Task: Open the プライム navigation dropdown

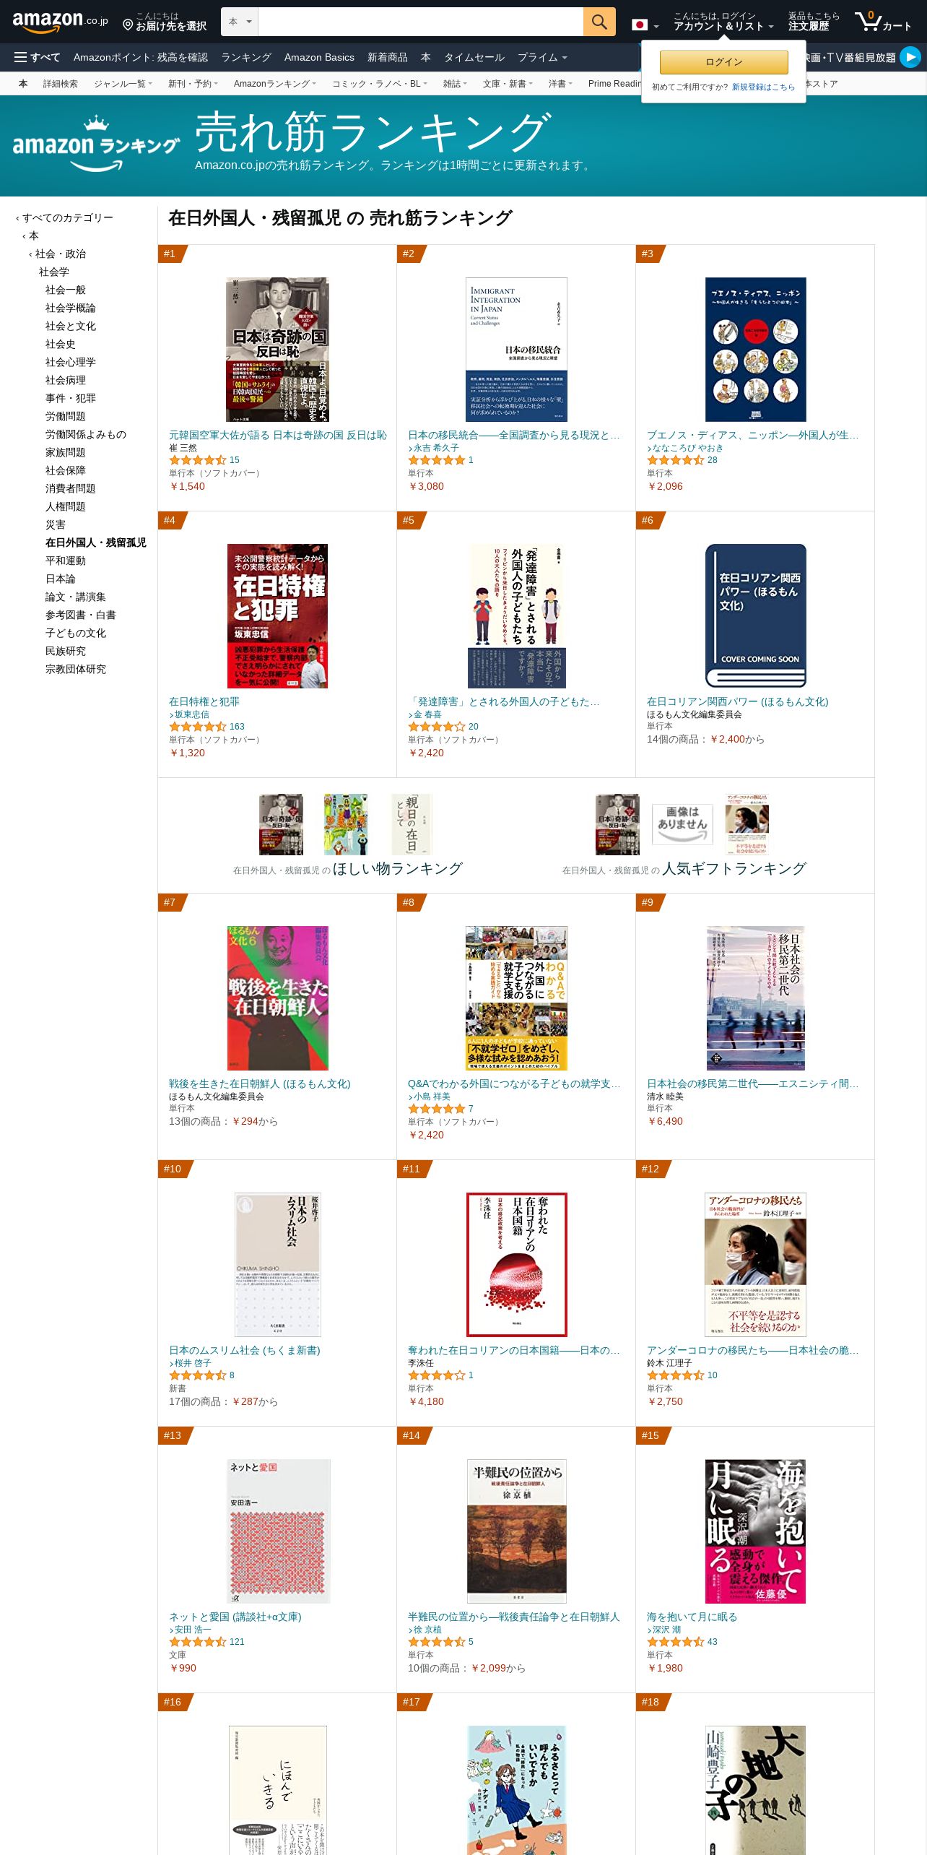Action: pyautogui.click(x=542, y=57)
